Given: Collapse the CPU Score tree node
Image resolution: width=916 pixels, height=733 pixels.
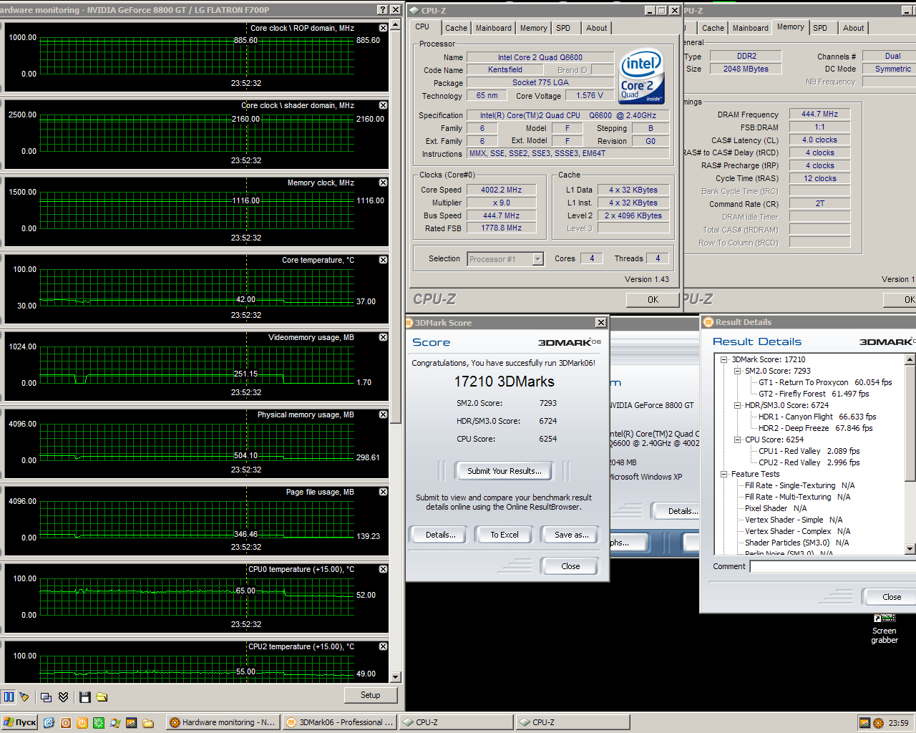Looking at the screenshot, I should [737, 440].
